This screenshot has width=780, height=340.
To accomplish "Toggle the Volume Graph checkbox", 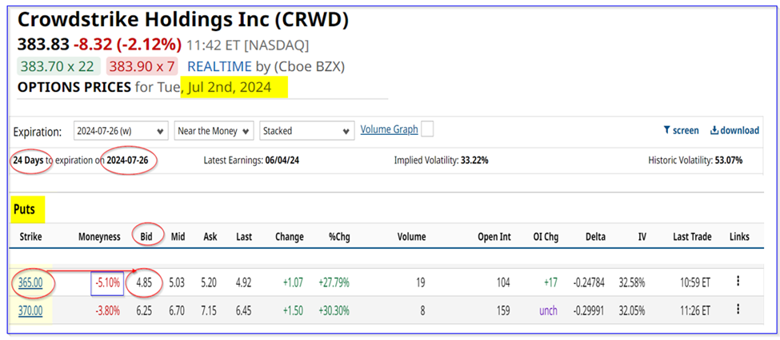I will pos(427,129).
